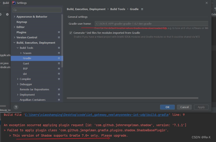This screenshot has width=216, height=142.
Task: Expand the Compiler node
Action: click(x=18, y=79)
